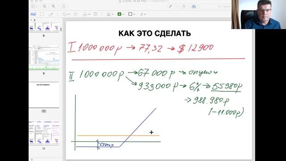Click the sidebar thumbnail scrollbar

(61, 29)
